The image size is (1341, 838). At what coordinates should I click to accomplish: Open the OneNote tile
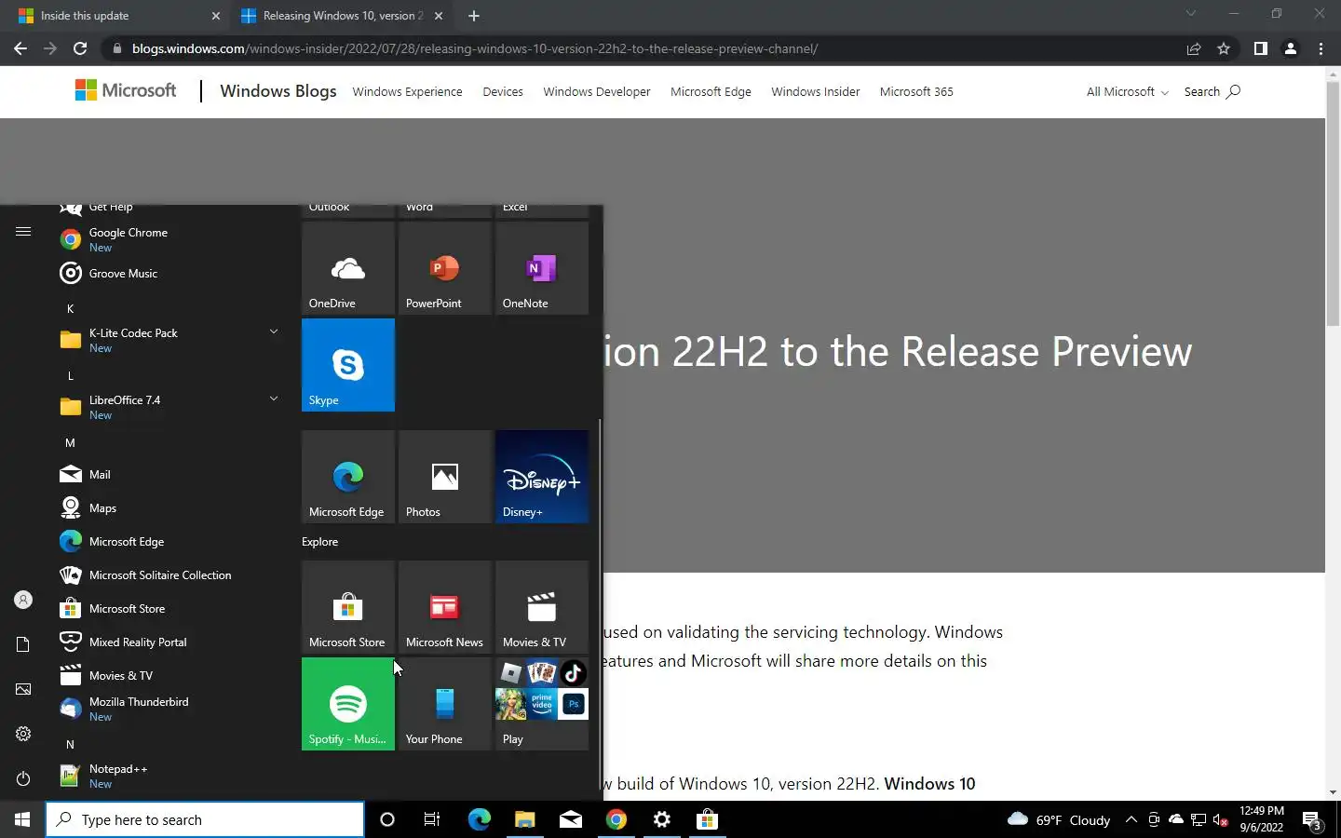tap(542, 268)
